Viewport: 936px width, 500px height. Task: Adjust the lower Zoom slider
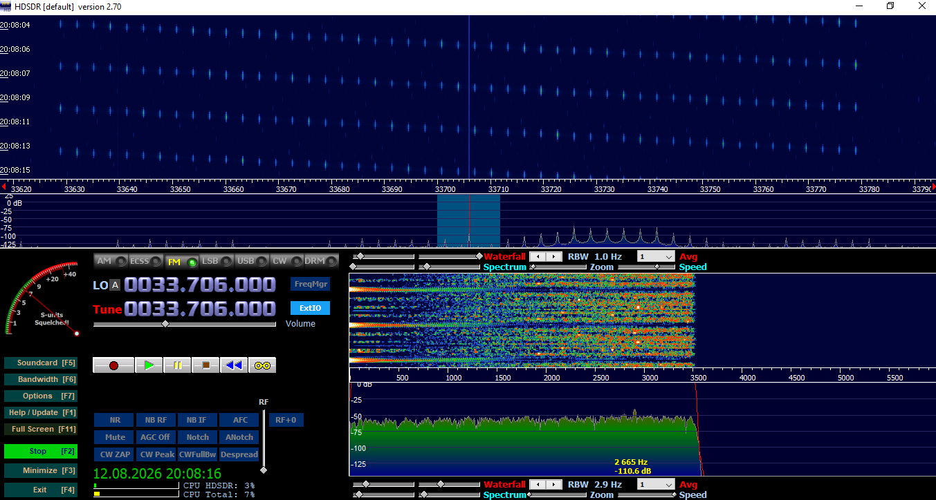tap(559, 494)
